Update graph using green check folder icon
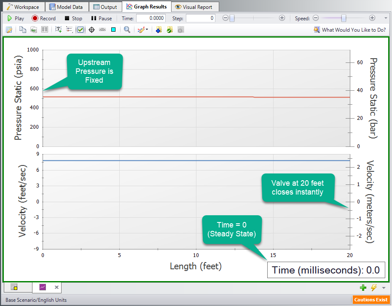The image size is (392, 306). coord(169,30)
